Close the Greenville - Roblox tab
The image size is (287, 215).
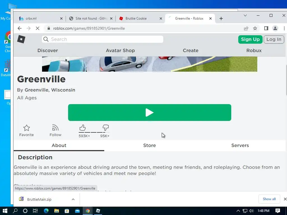[x=210, y=18]
